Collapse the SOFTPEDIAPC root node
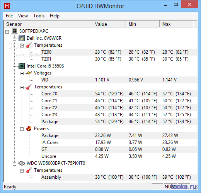201x193 pixels. pos(7,32)
